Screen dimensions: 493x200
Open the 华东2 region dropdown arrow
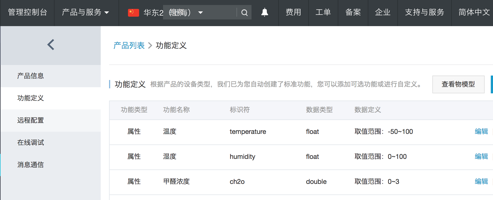[200, 12]
